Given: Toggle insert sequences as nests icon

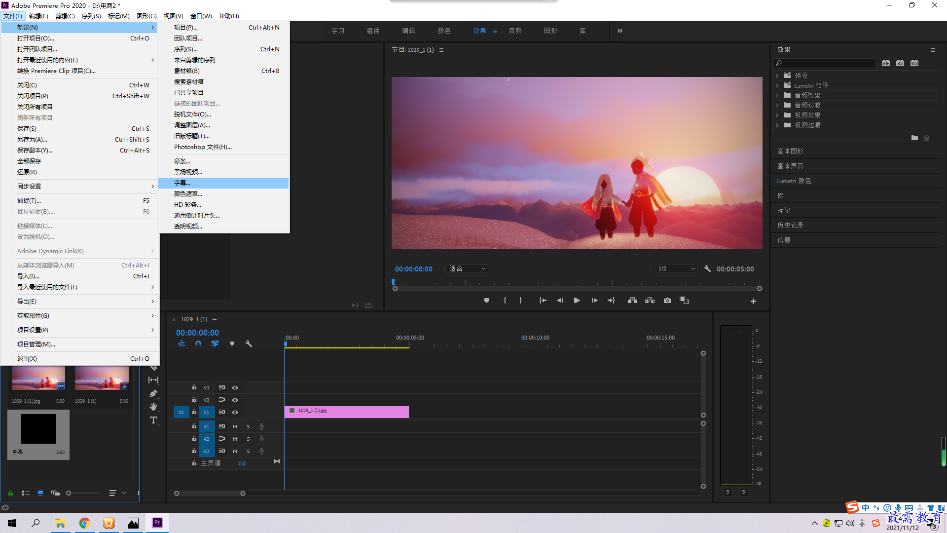Looking at the screenshot, I should coord(182,343).
